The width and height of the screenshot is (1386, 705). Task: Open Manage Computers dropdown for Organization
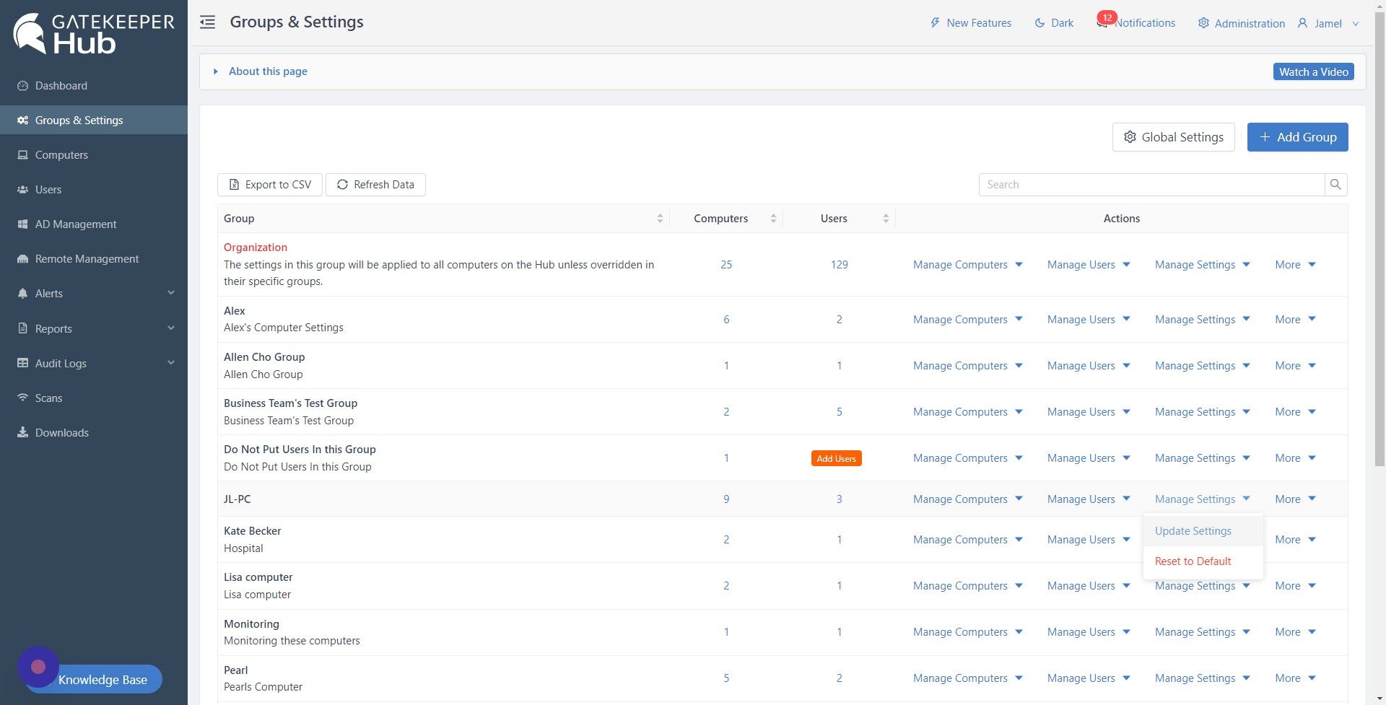[968, 265]
